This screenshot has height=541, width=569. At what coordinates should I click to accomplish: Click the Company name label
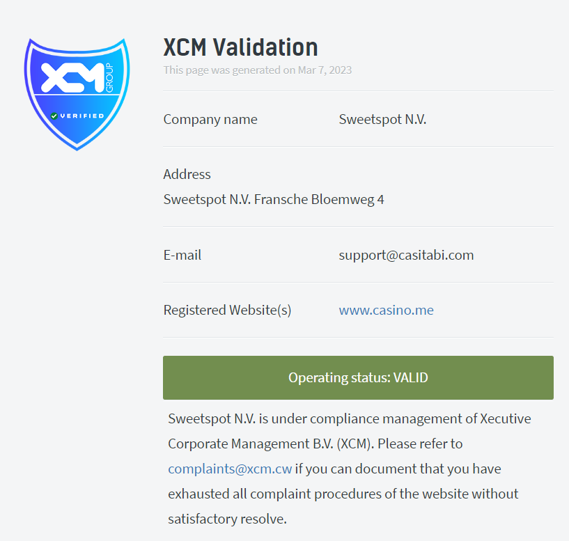[x=210, y=119]
